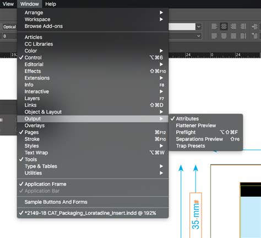Click the Optical kerning field
The width and height of the screenshot is (261, 238).
pyautogui.click(x=9, y=27)
